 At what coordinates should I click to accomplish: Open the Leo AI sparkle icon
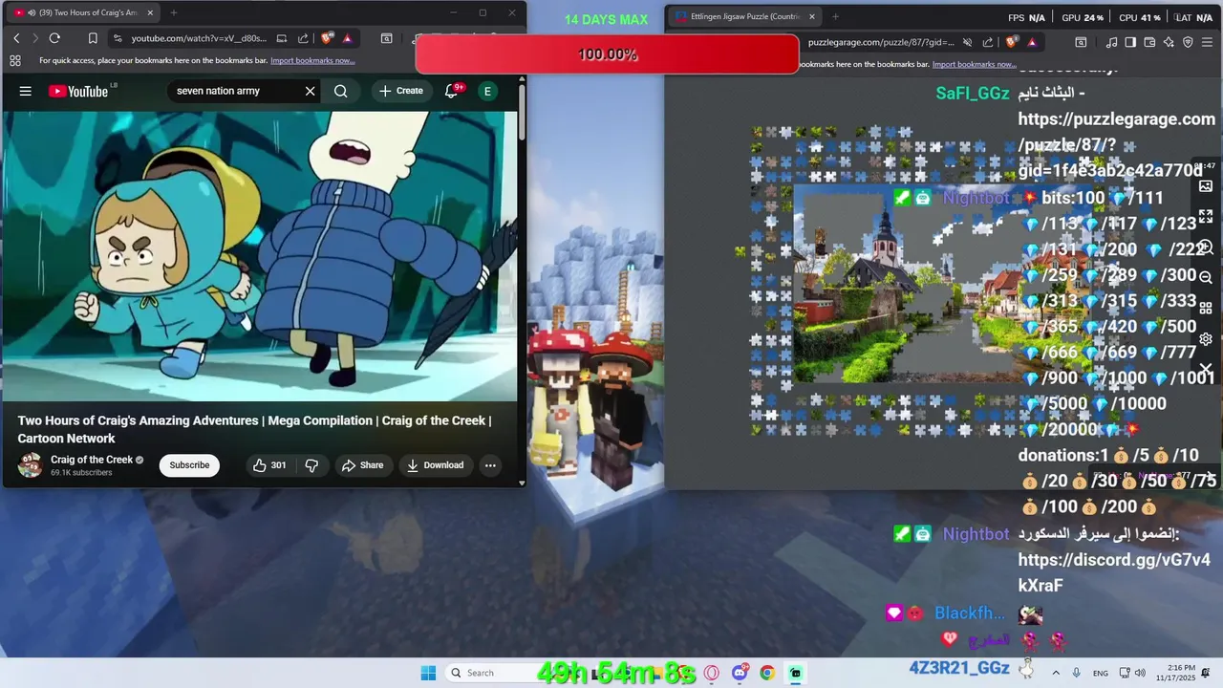(1169, 42)
